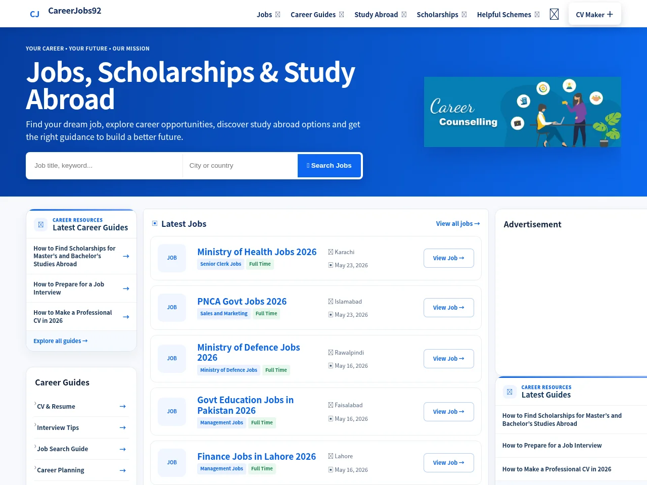Image resolution: width=647 pixels, height=485 pixels.
Task: Follow the View all jobs link
Action: pyautogui.click(x=458, y=224)
